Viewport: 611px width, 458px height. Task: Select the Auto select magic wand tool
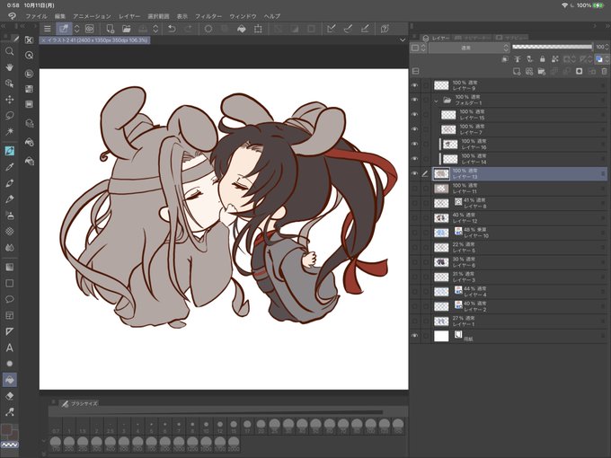point(10,131)
